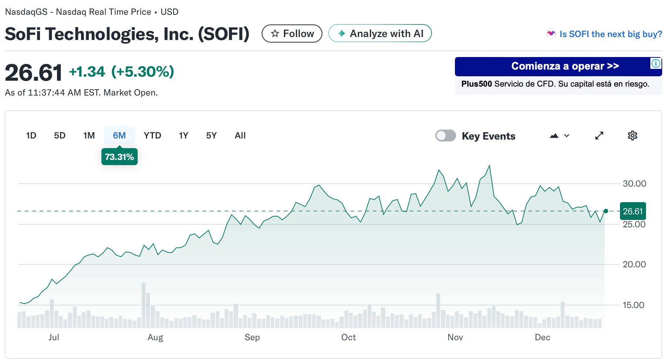667x361 pixels.
Task: Click the dashed current price line at 26.61
Action: point(296,211)
